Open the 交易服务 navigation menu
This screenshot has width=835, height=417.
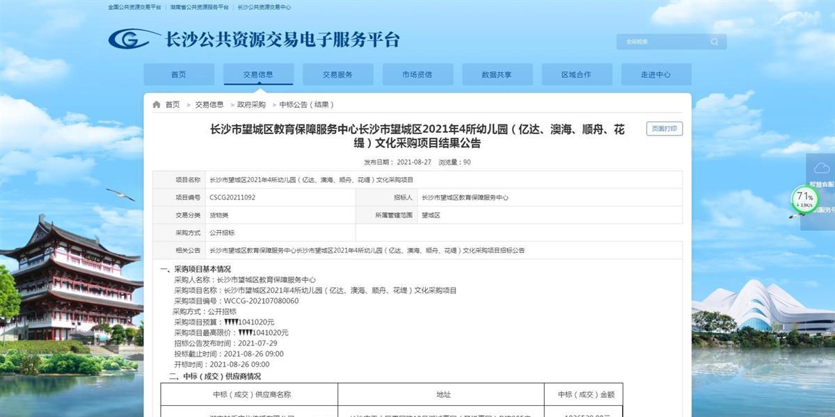pos(337,74)
